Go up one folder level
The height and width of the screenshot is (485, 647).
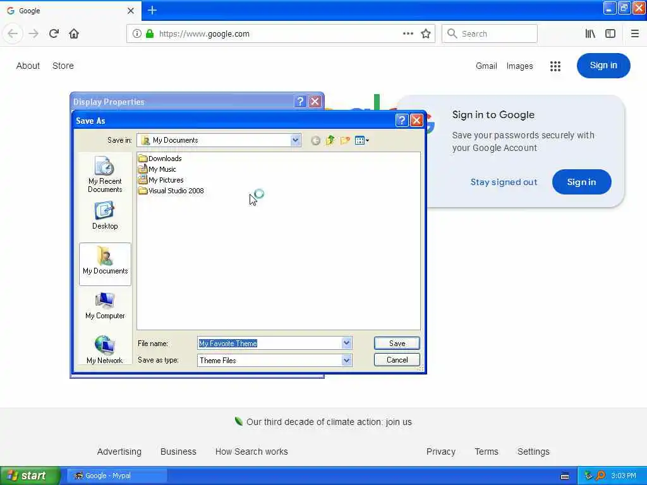tap(330, 141)
